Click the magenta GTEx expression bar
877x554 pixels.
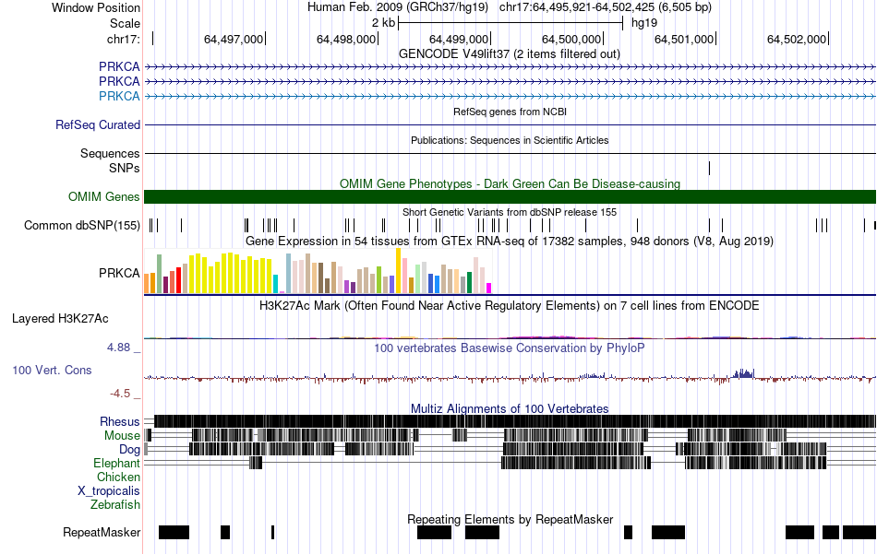(489, 289)
